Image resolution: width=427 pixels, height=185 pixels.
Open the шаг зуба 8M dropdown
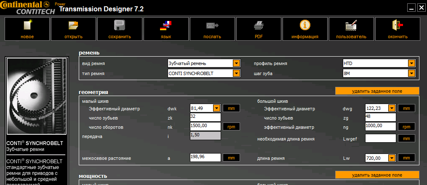(x=411, y=73)
